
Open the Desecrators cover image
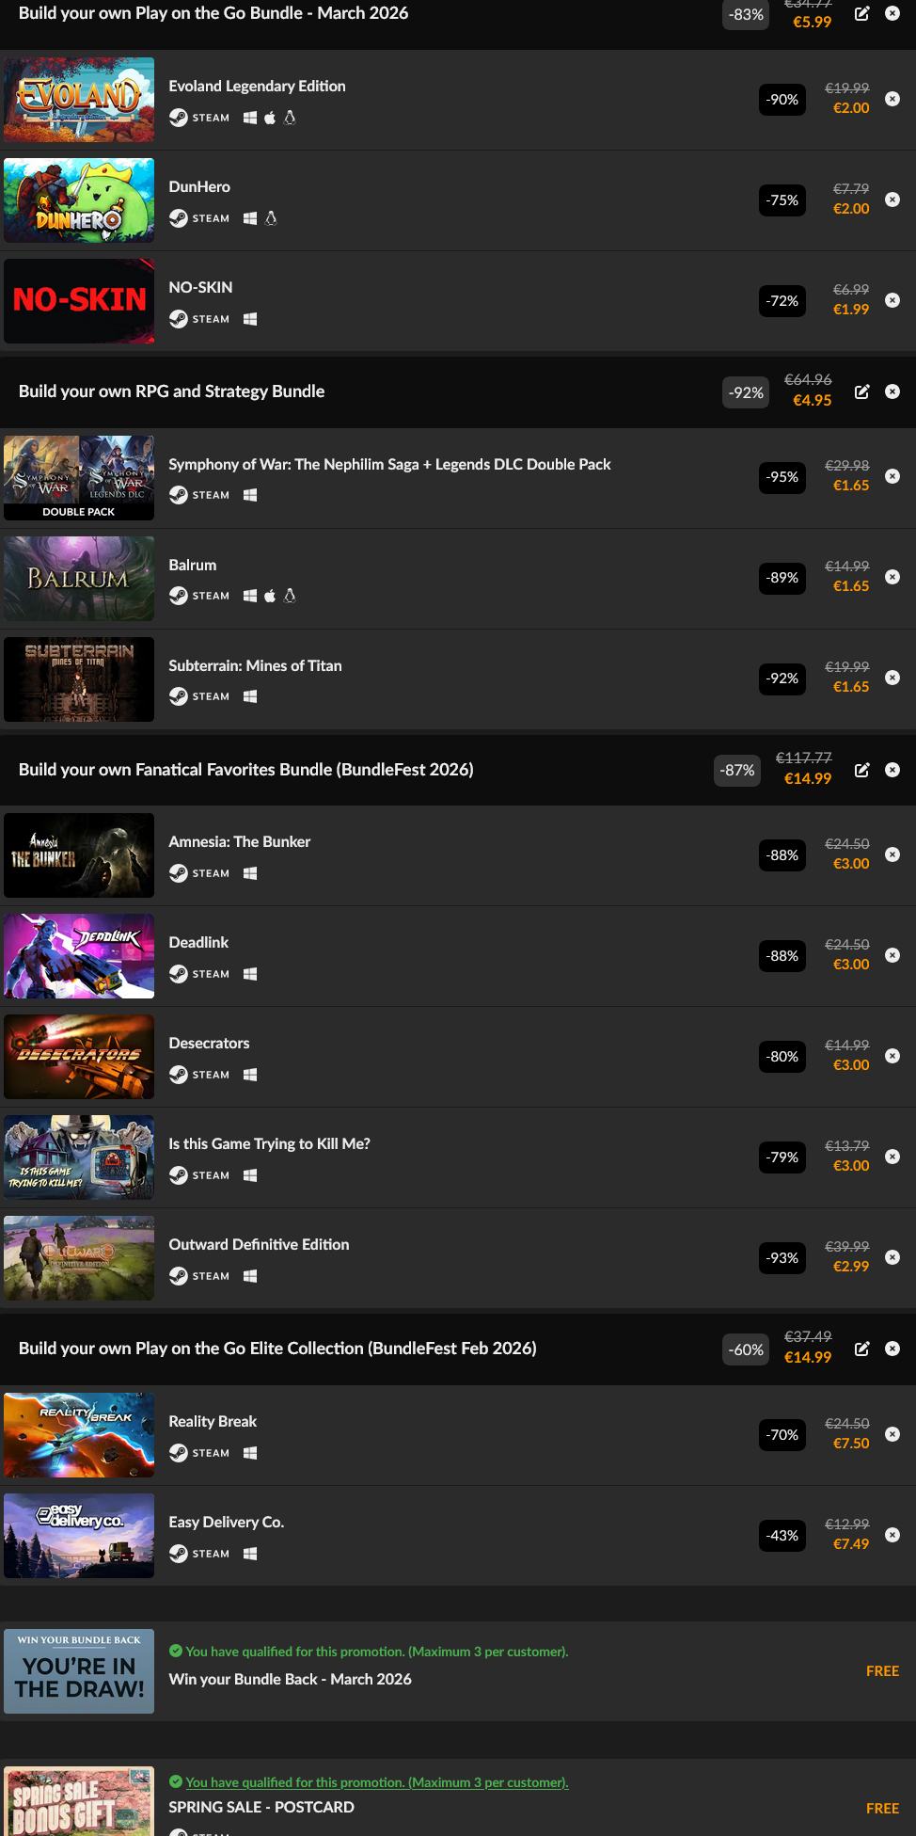click(x=79, y=1057)
